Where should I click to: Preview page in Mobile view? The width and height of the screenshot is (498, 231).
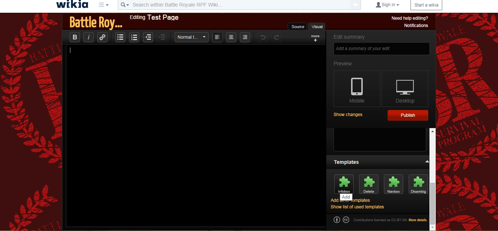(x=357, y=89)
